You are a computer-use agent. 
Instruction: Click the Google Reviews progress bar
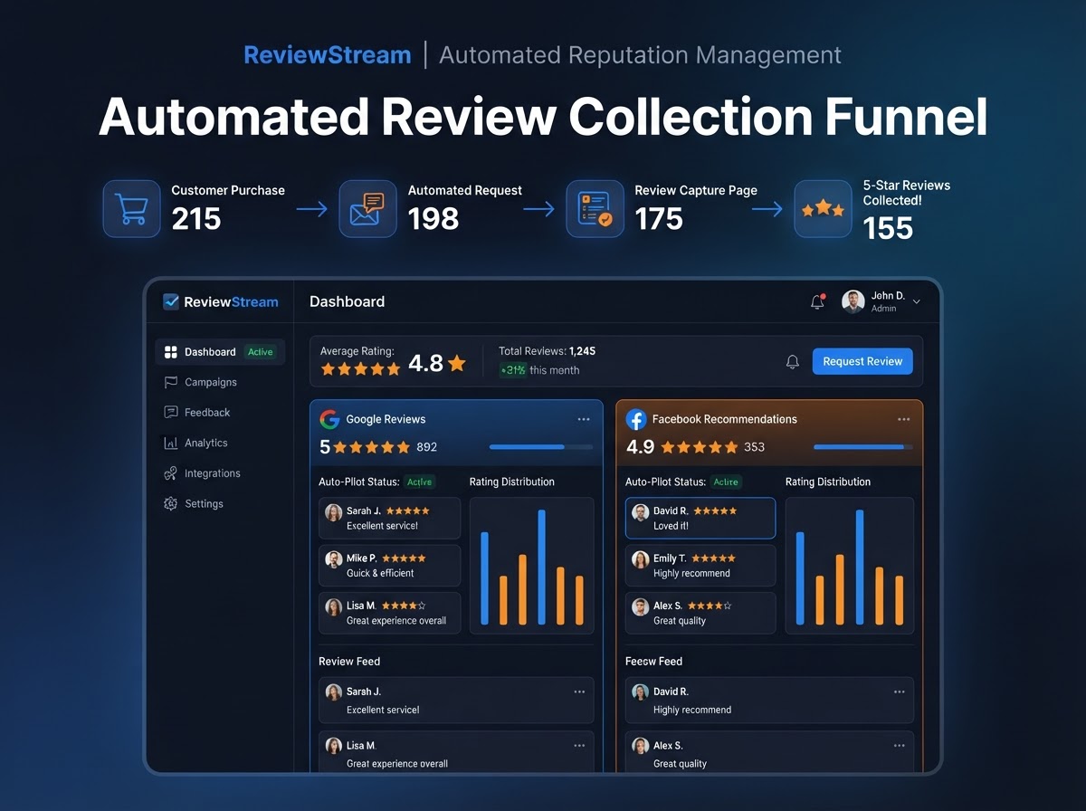pyautogui.click(x=541, y=447)
